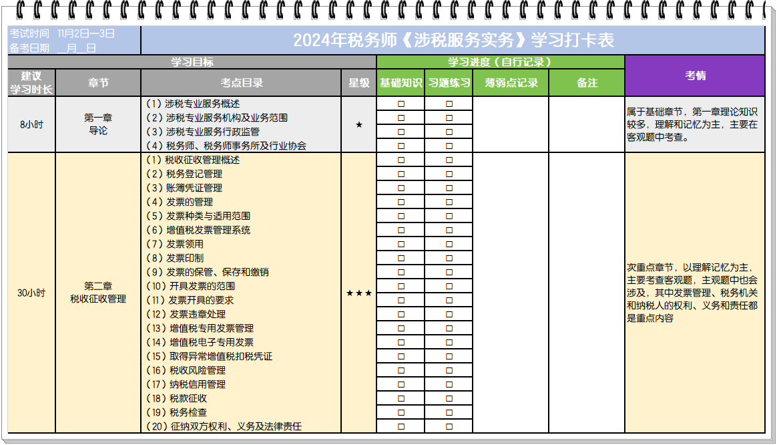The width and height of the screenshot is (777, 445).
Task: Select the purple 考情 header cell
Action: coord(695,76)
